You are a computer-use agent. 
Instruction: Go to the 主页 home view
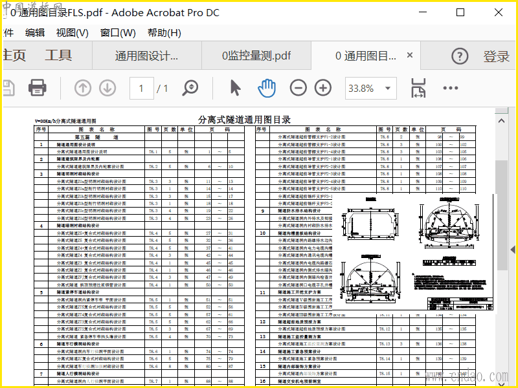(14, 55)
